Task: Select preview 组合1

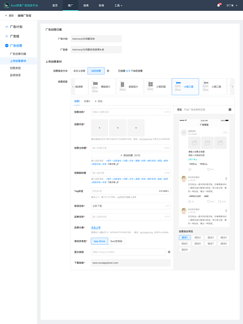Action: click(185, 237)
